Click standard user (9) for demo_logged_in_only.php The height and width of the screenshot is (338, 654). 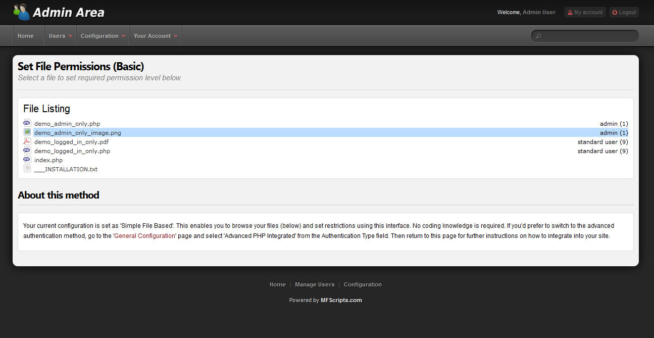click(603, 151)
